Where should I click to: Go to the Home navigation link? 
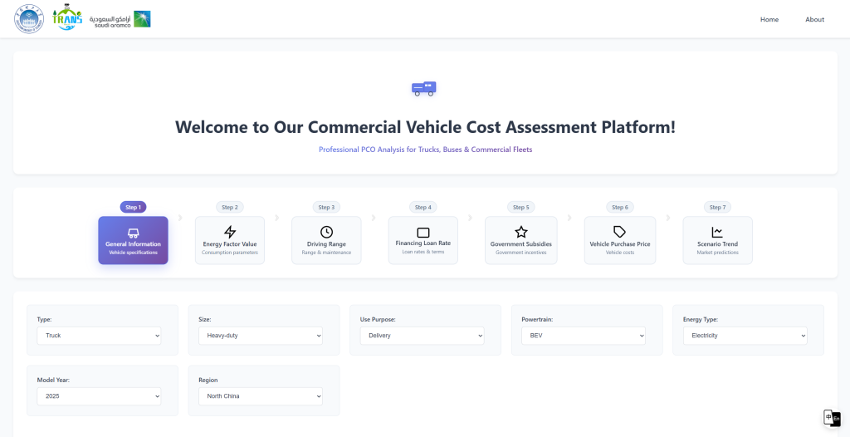769,19
